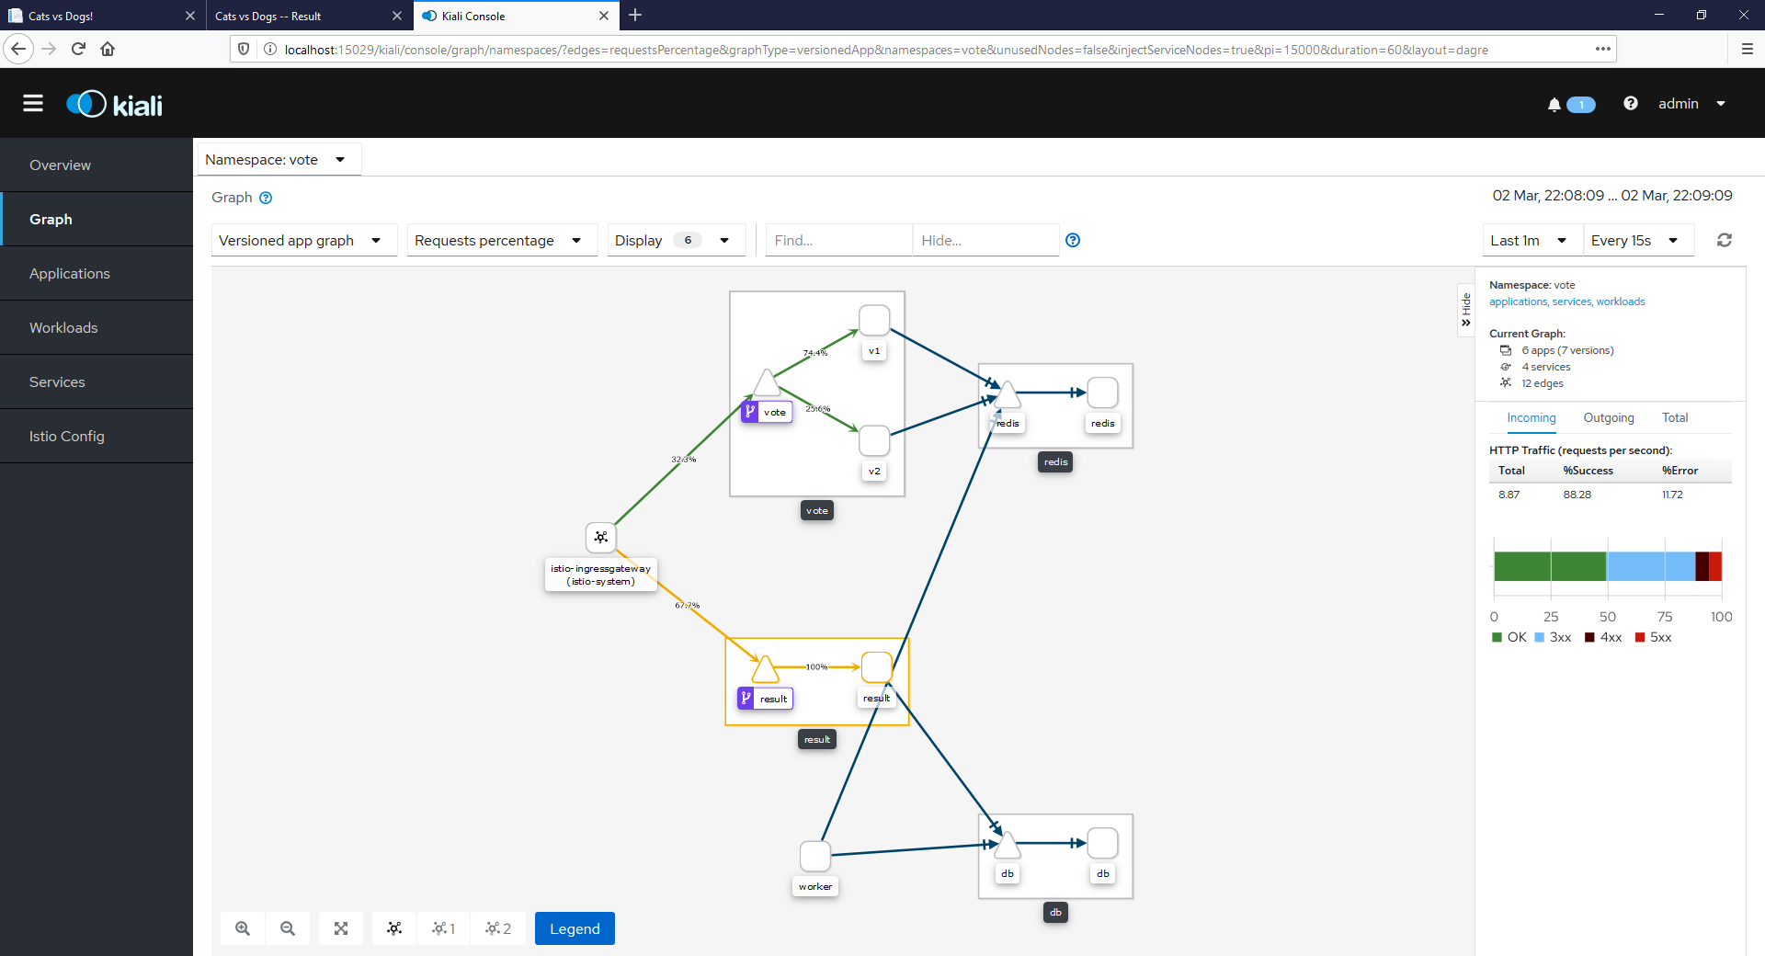
Task: Toggle the Legend button
Action: (575, 928)
